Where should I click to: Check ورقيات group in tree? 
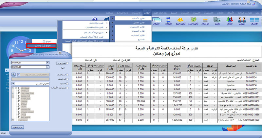point(19,114)
